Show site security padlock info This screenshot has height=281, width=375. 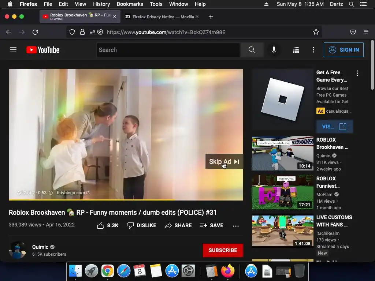tap(82, 32)
